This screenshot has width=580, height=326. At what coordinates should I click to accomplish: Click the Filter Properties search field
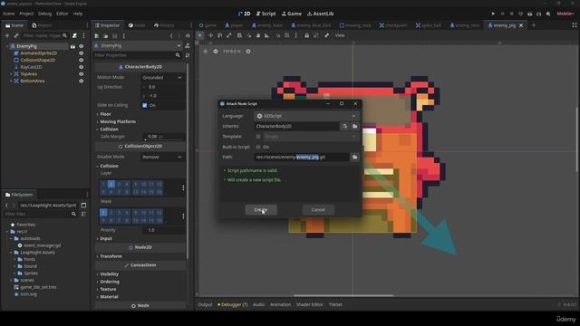click(137, 55)
